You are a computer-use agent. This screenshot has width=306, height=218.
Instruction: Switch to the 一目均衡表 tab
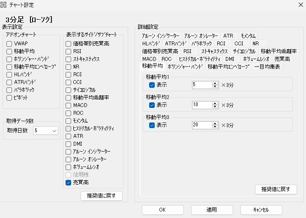268,66
